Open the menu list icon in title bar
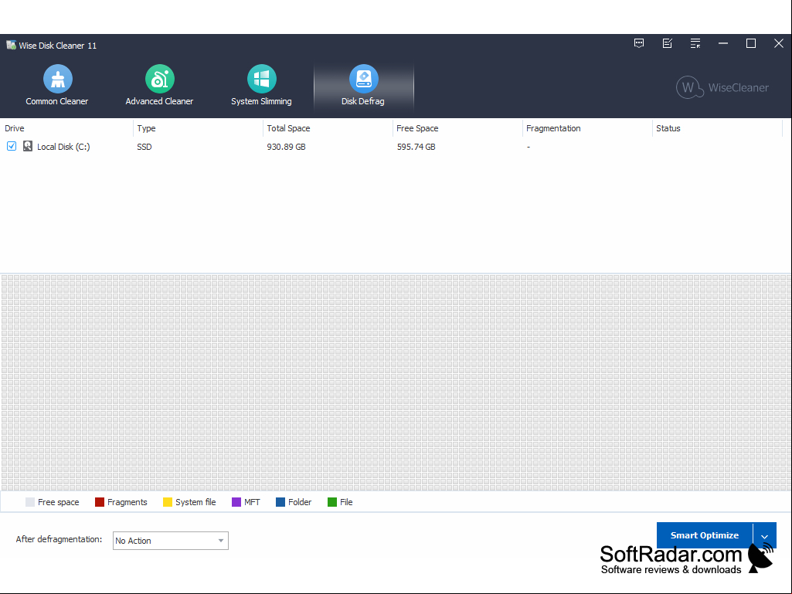 pyautogui.click(x=695, y=43)
